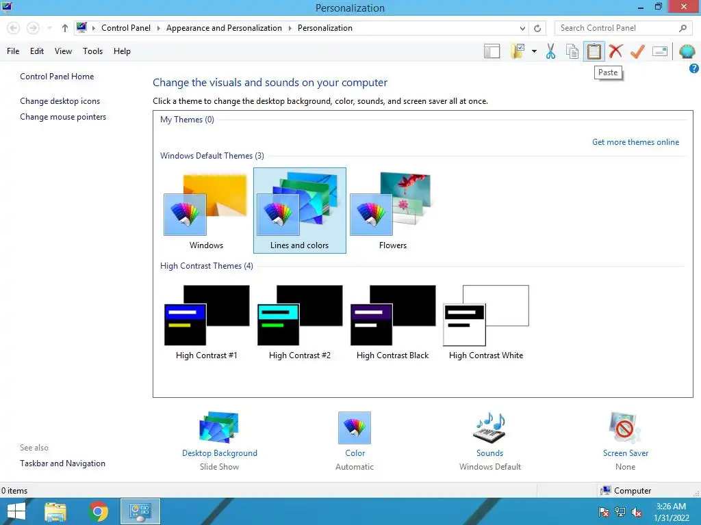The image size is (701, 525).
Task: Open the Tools menu
Action: [x=92, y=51]
